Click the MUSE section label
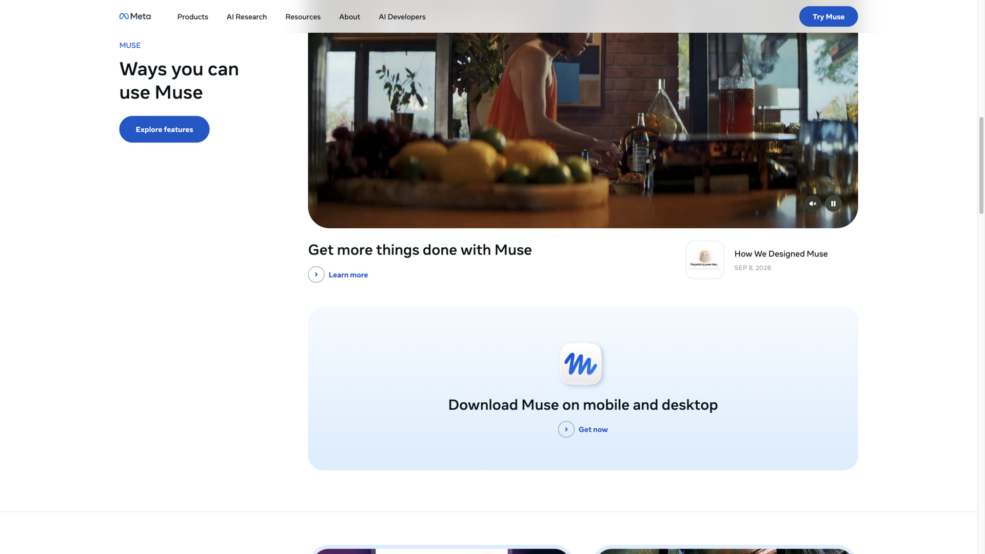 pos(130,45)
